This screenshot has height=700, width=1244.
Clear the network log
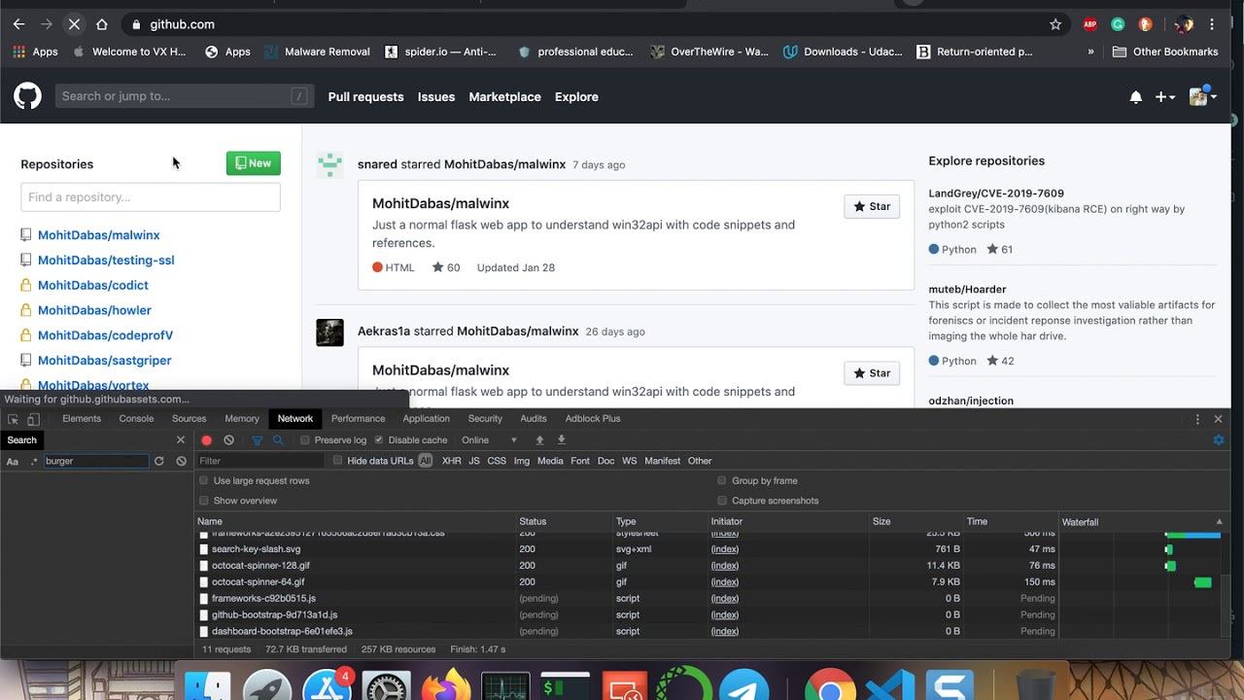pos(228,440)
